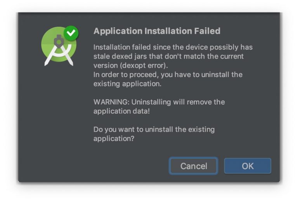
Task: Click the word 'version' before dexopt error
Action: click(106, 65)
